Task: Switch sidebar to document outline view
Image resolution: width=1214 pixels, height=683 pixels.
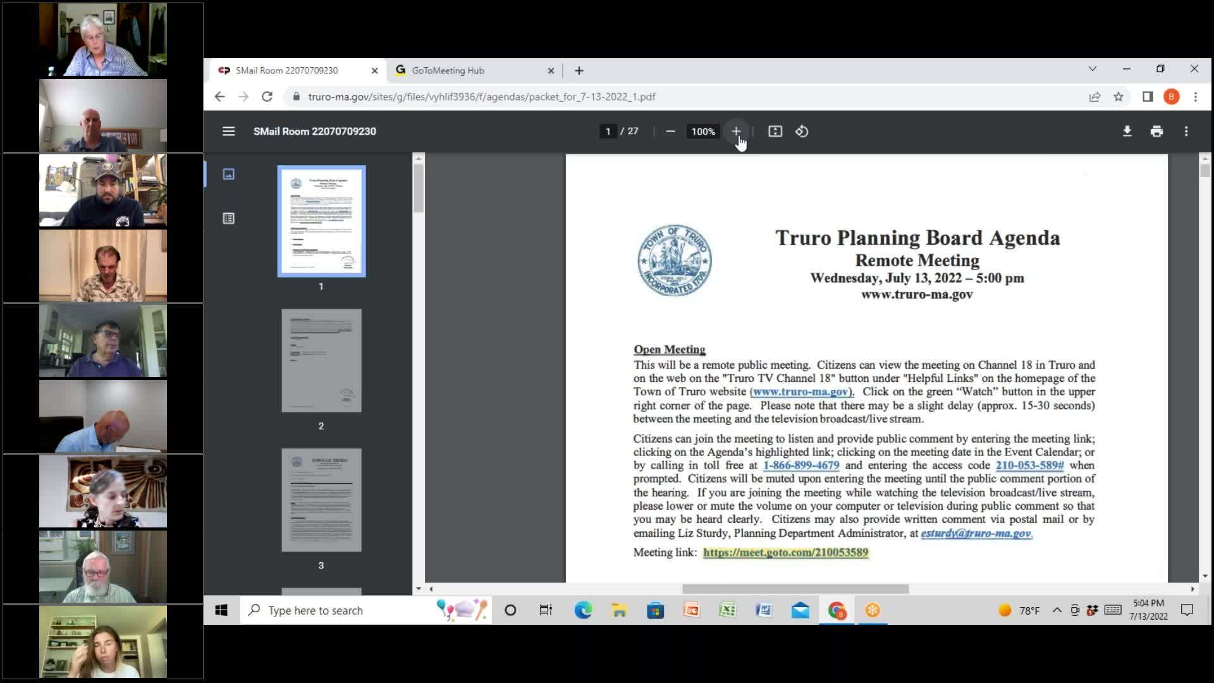Action: [228, 218]
